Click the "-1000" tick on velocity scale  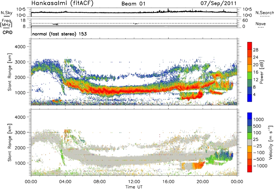(x=260, y=166)
